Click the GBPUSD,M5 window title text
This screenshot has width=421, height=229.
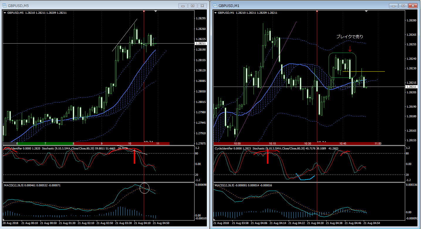(18, 6)
